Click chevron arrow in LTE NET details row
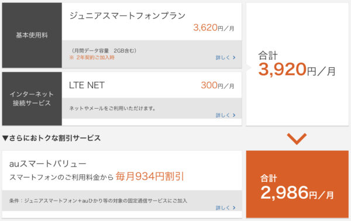351x221 pixels. click(x=234, y=115)
